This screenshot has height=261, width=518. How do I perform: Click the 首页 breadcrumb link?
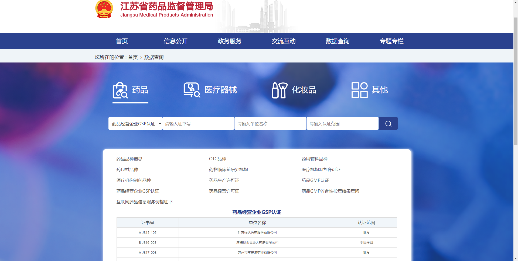(133, 57)
